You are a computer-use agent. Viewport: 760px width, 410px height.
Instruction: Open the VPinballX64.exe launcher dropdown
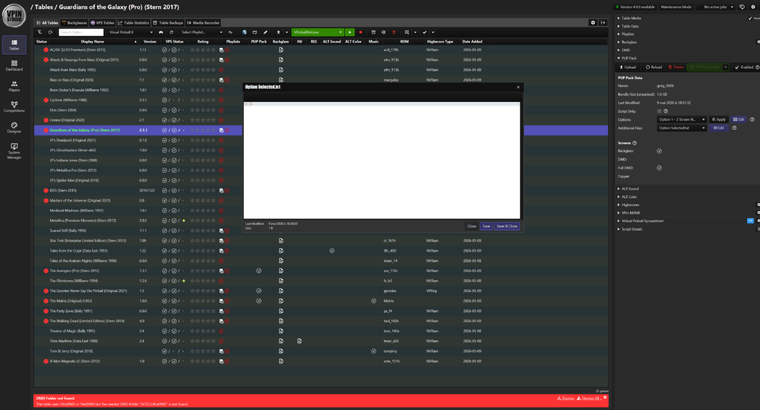[318, 32]
